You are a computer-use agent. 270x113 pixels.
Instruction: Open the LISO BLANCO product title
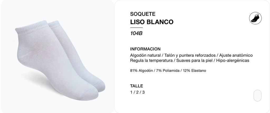click(x=152, y=22)
